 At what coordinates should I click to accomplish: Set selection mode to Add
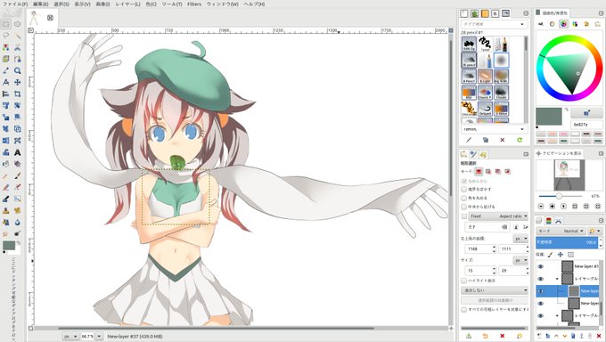coord(488,171)
